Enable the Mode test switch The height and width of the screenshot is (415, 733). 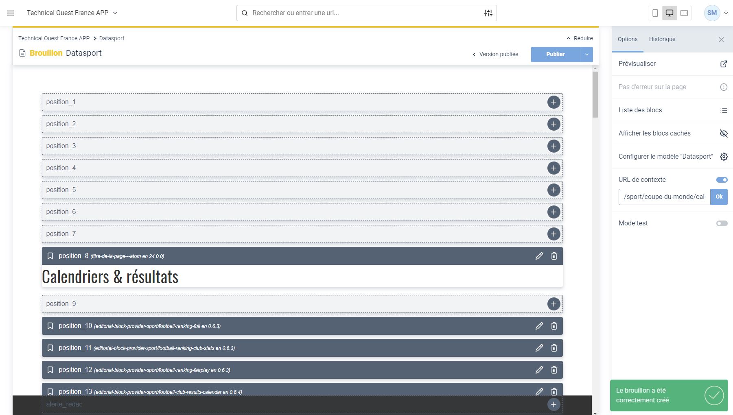[x=722, y=223]
